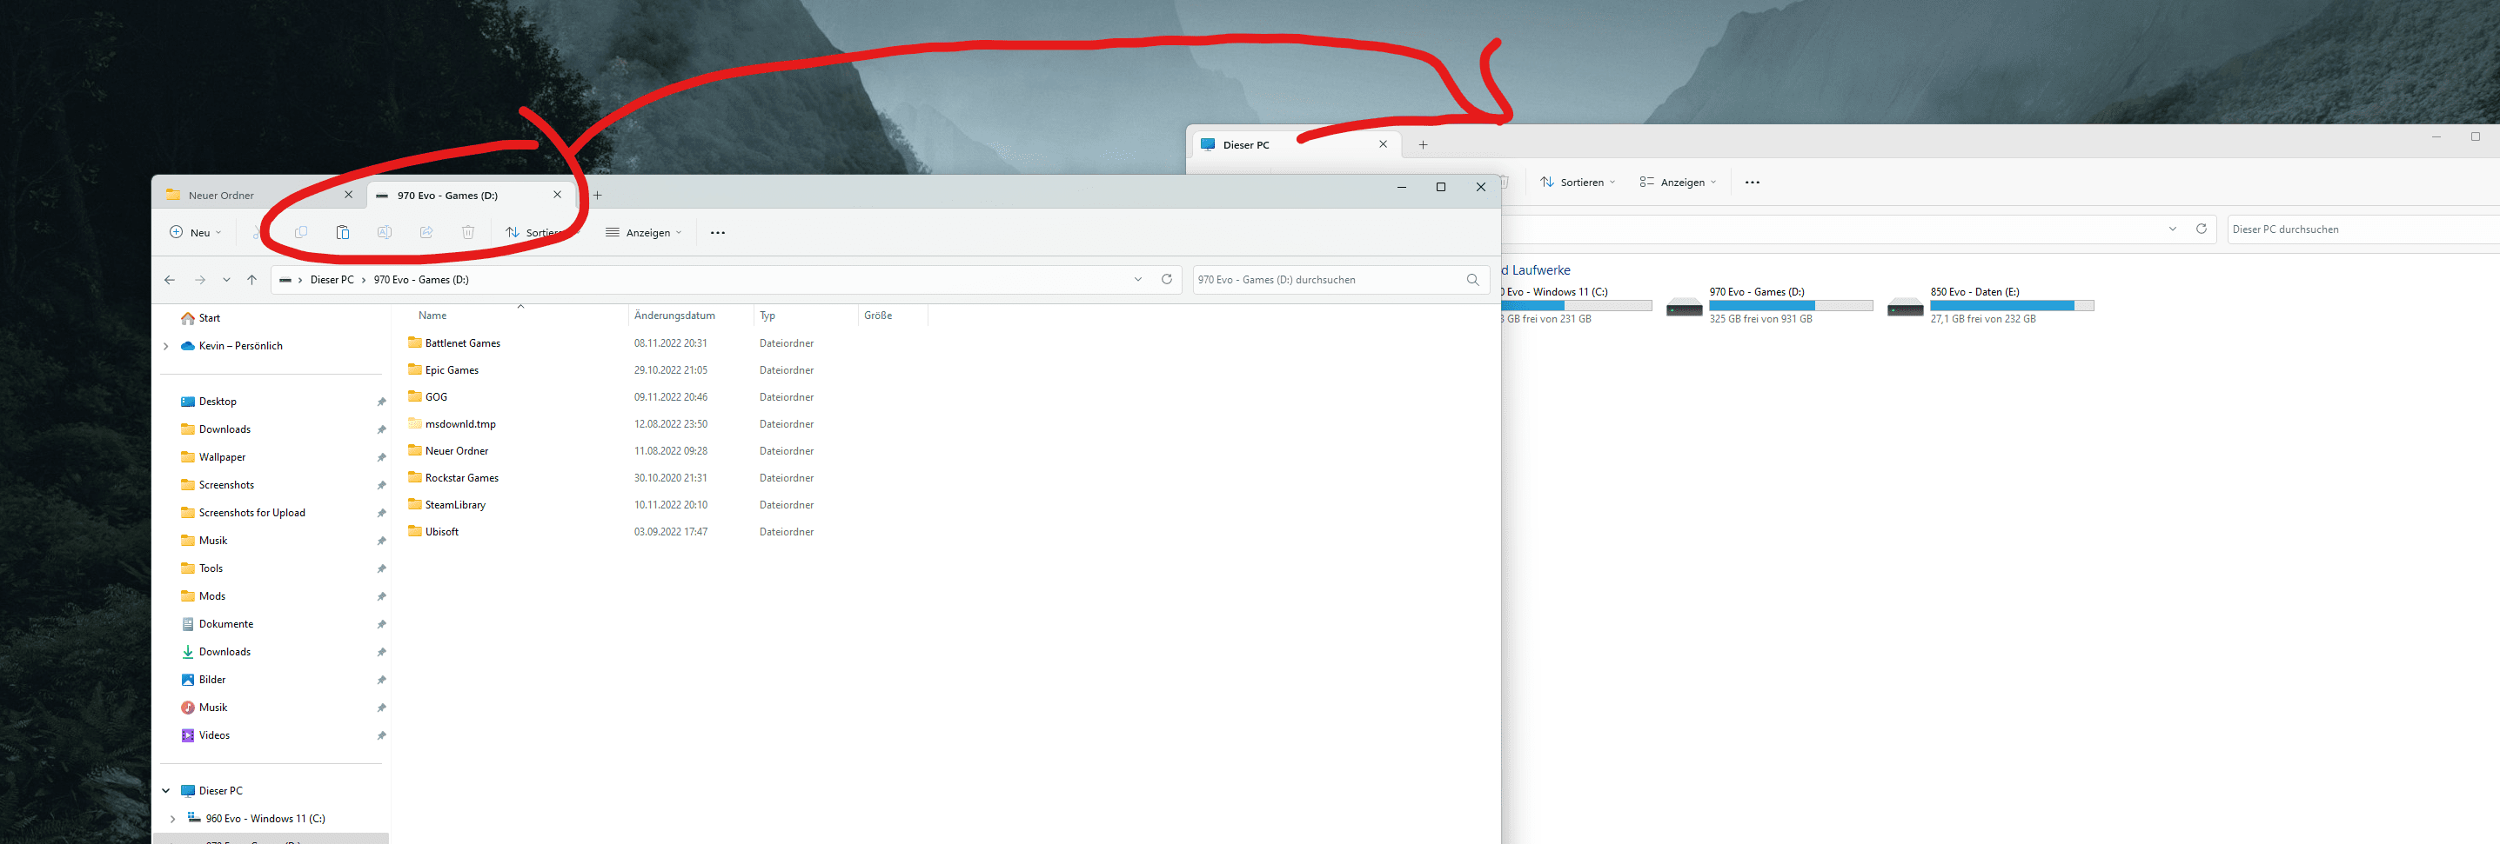Open three-dots menu in Dieser PC window
This screenshot has width=2500, height=844.
pyautogui.click(x=1752, y=183)
